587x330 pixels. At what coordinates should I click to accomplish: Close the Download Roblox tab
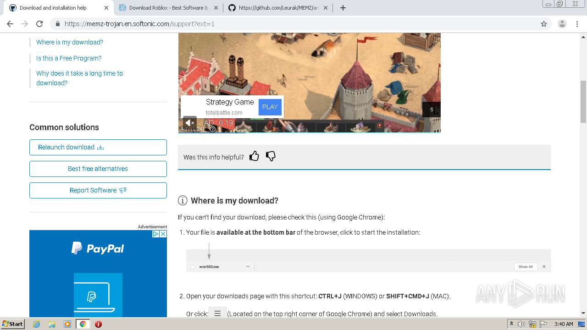click(216, 8)
